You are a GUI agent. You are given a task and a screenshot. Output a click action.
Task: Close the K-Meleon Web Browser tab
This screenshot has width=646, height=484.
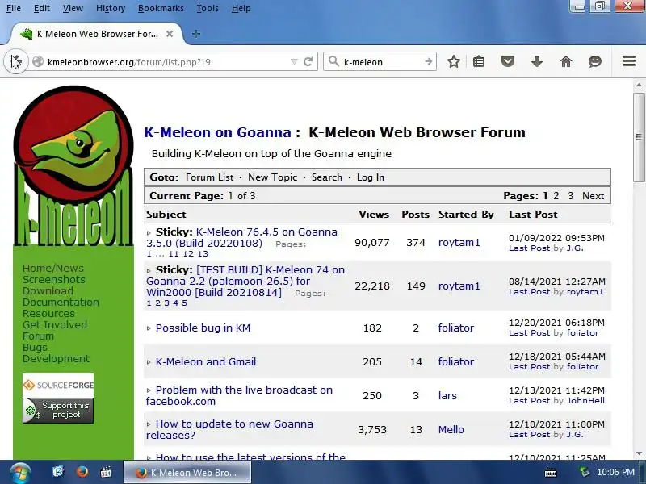[170, 34]
